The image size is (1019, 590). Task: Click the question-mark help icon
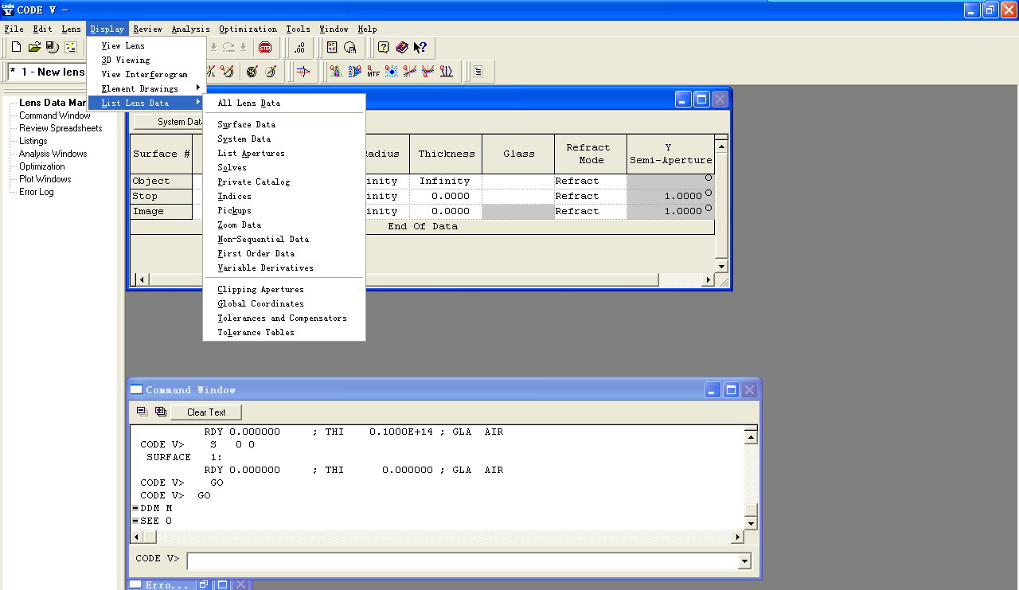click(384, 48)
